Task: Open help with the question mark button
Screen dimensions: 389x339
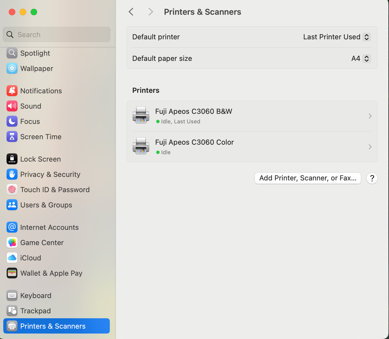Action: click(372, 178)
